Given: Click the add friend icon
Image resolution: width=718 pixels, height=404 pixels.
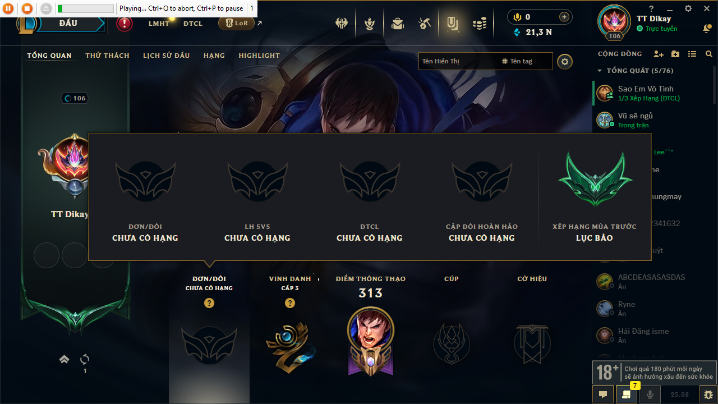Looking at the screenshot, I should click(x=659, y=54).
